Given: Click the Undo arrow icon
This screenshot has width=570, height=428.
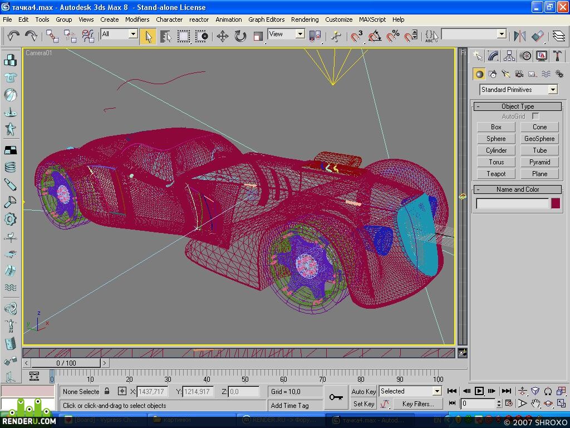Looking at the screenshot, I should (13, 36).
